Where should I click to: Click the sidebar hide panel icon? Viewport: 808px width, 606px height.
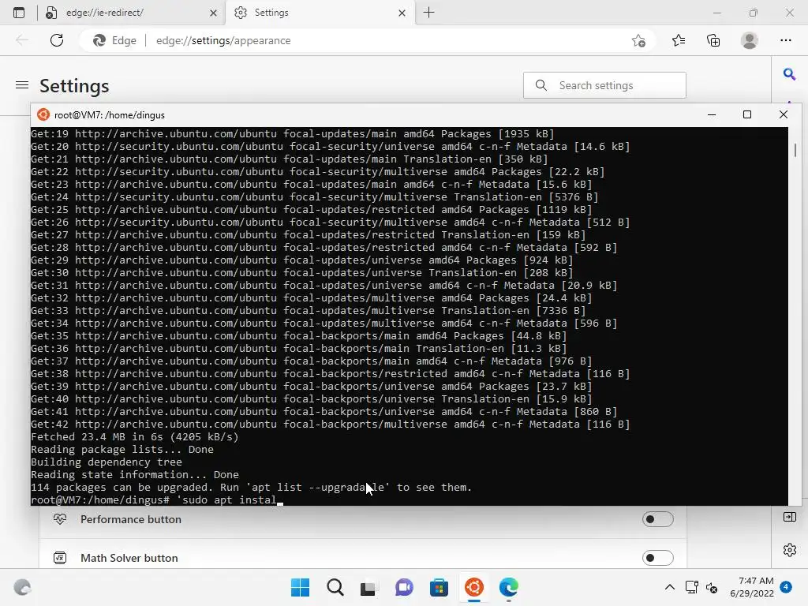click(789, 516)
